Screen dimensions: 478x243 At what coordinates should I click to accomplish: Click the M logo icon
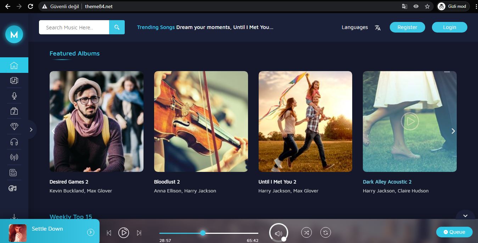click(x=14, y=34)
